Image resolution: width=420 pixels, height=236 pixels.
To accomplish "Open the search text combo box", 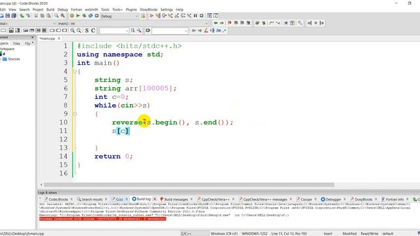I will (114, 31).
